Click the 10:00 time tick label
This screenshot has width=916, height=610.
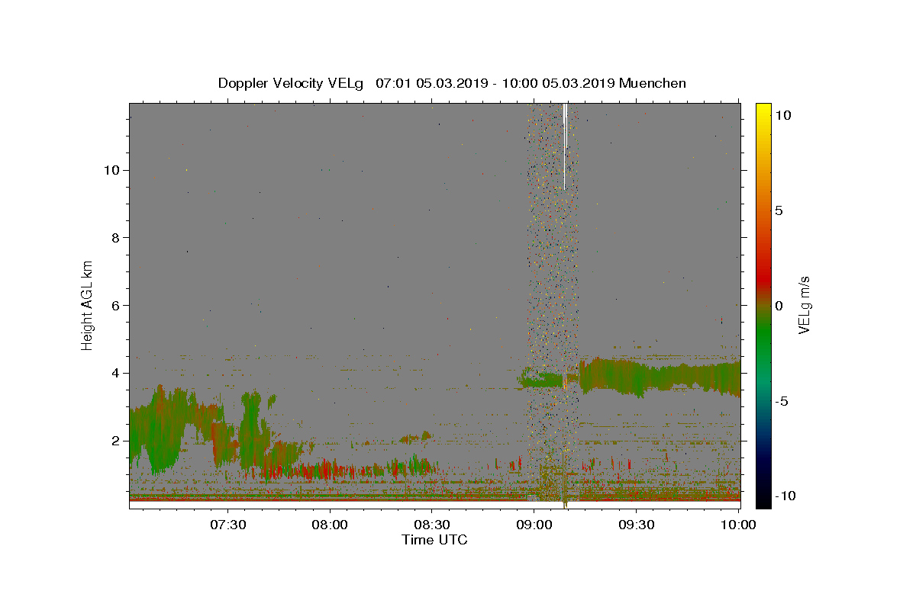[x=738, y=525]
